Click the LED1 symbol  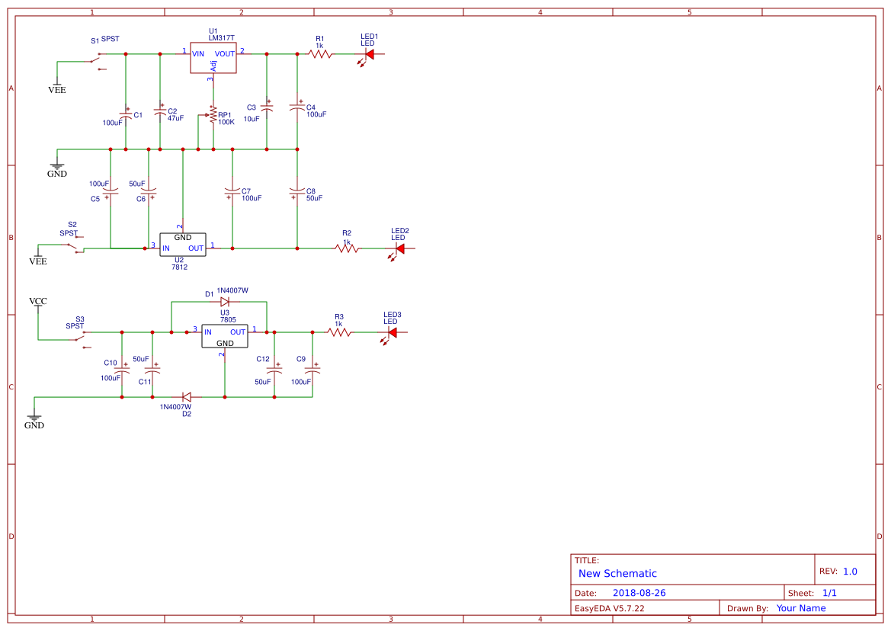tap(369, 55)
